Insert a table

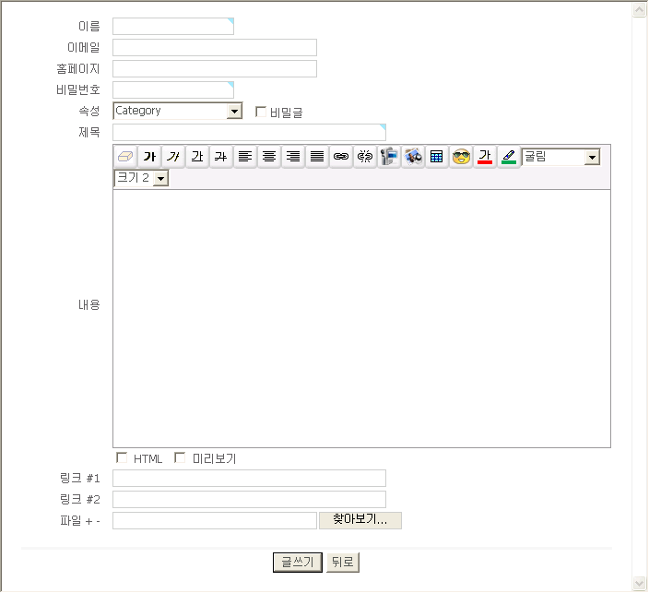[437, 157]
